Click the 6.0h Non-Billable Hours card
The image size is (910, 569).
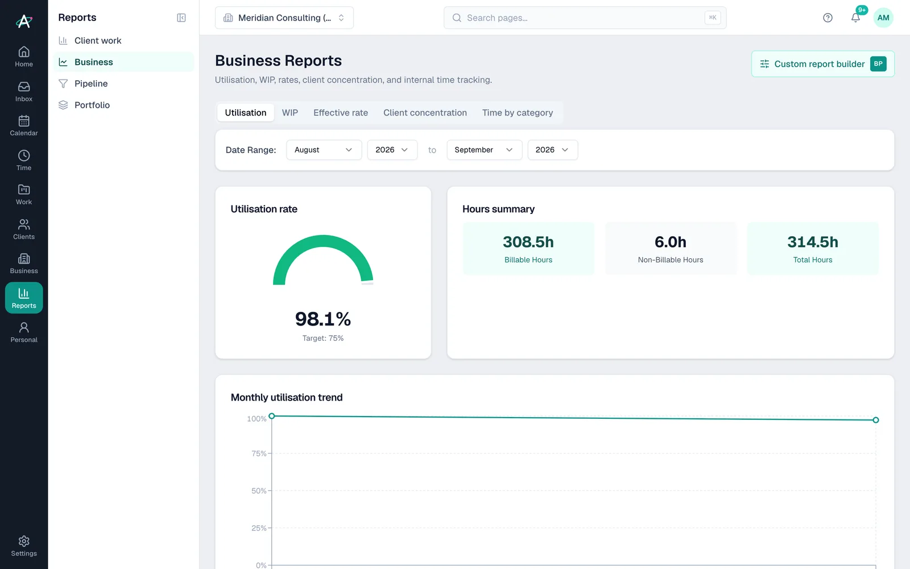point(671,249)
